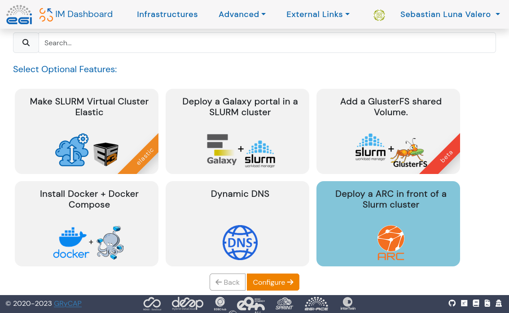
Task: Open the GRyCAP link in the footer
Action: (x=67, y=303)
